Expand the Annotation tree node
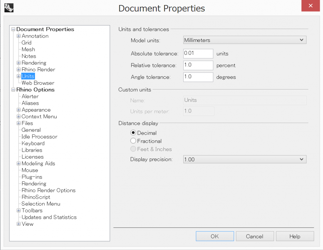323x250 pixels. [x=19, y=36]
